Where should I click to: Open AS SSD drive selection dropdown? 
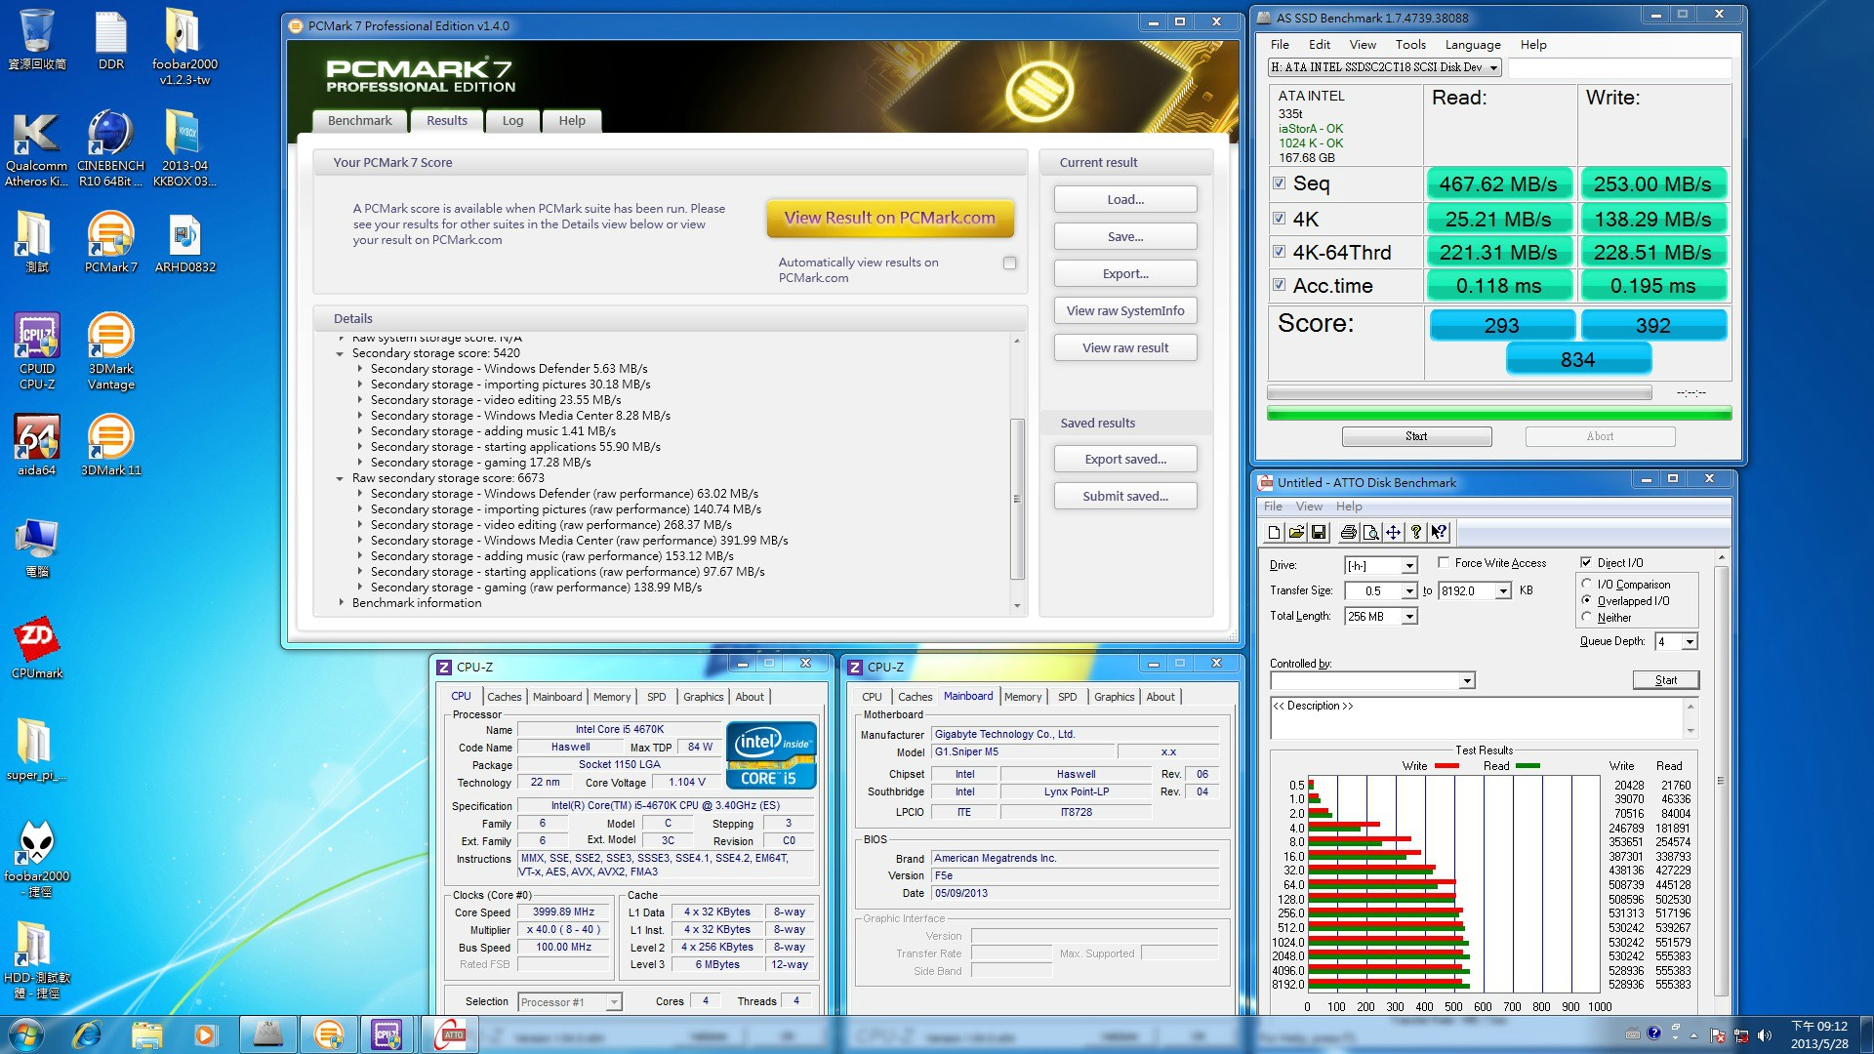click(1493, 67)
